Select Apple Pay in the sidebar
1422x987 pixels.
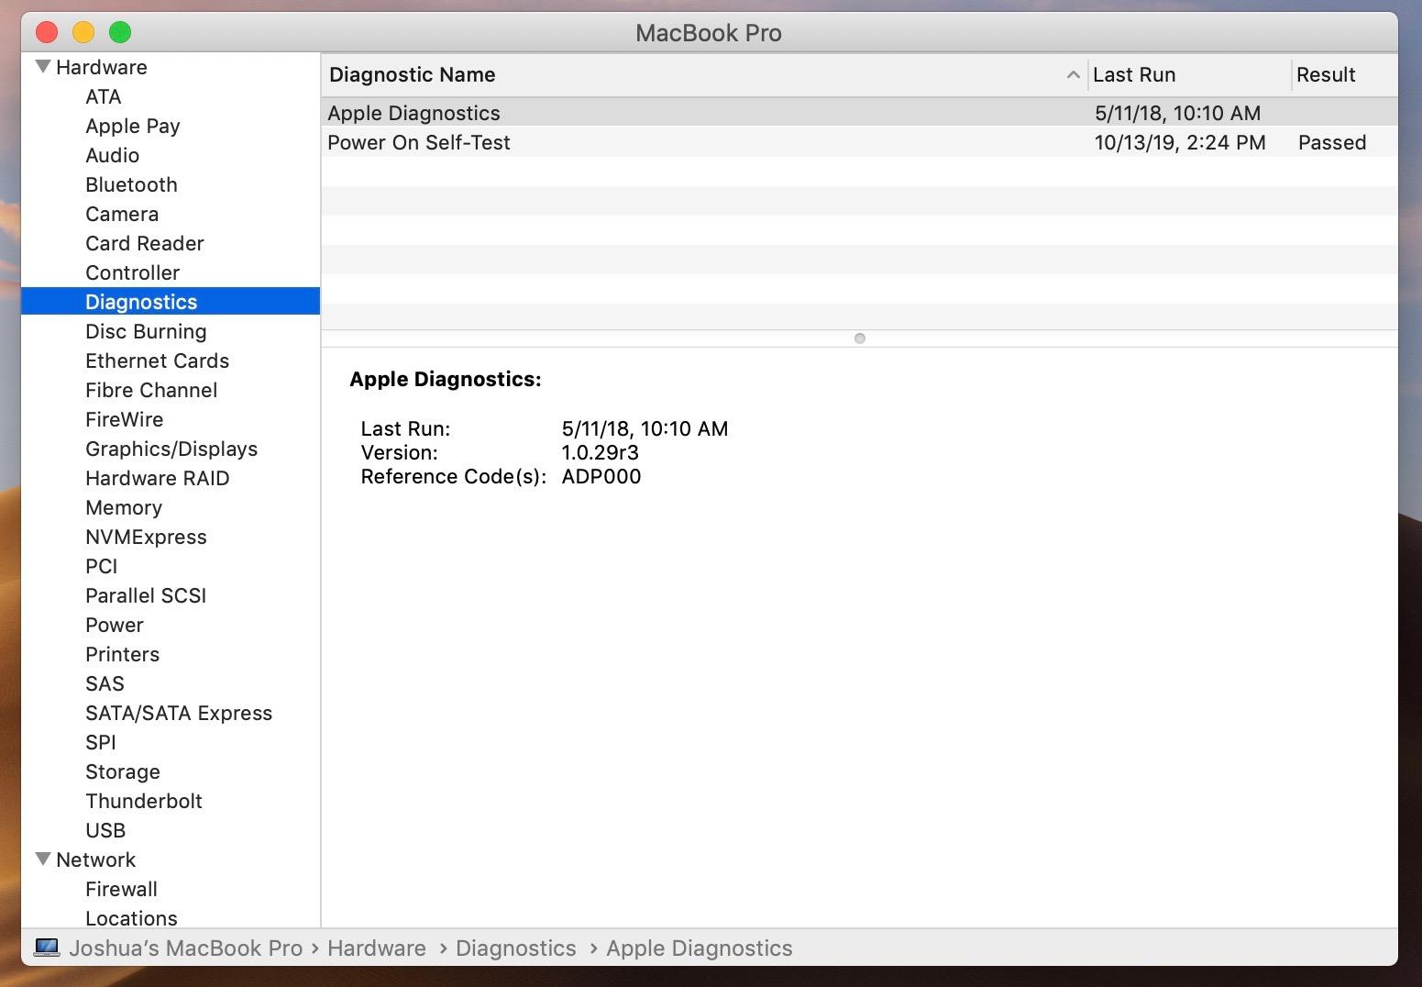click(133, 126)
